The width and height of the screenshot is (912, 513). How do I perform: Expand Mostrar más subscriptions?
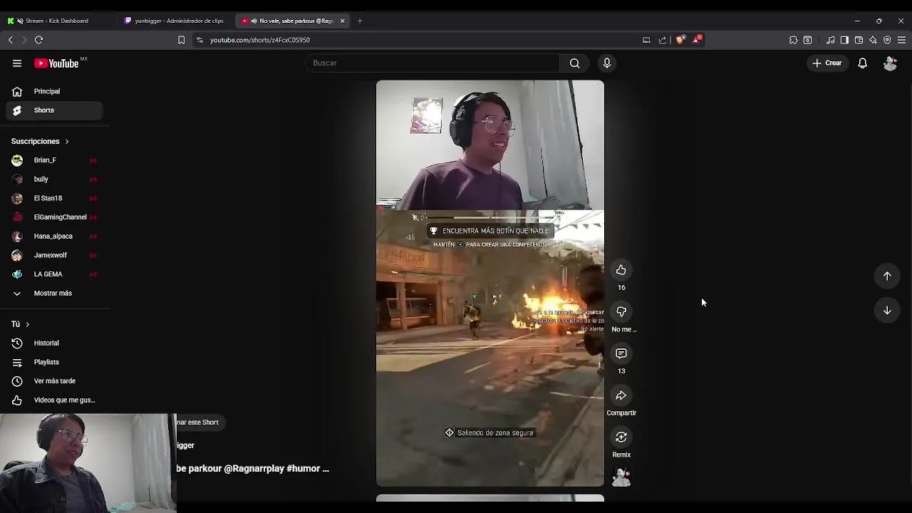(x=54, y=294)
